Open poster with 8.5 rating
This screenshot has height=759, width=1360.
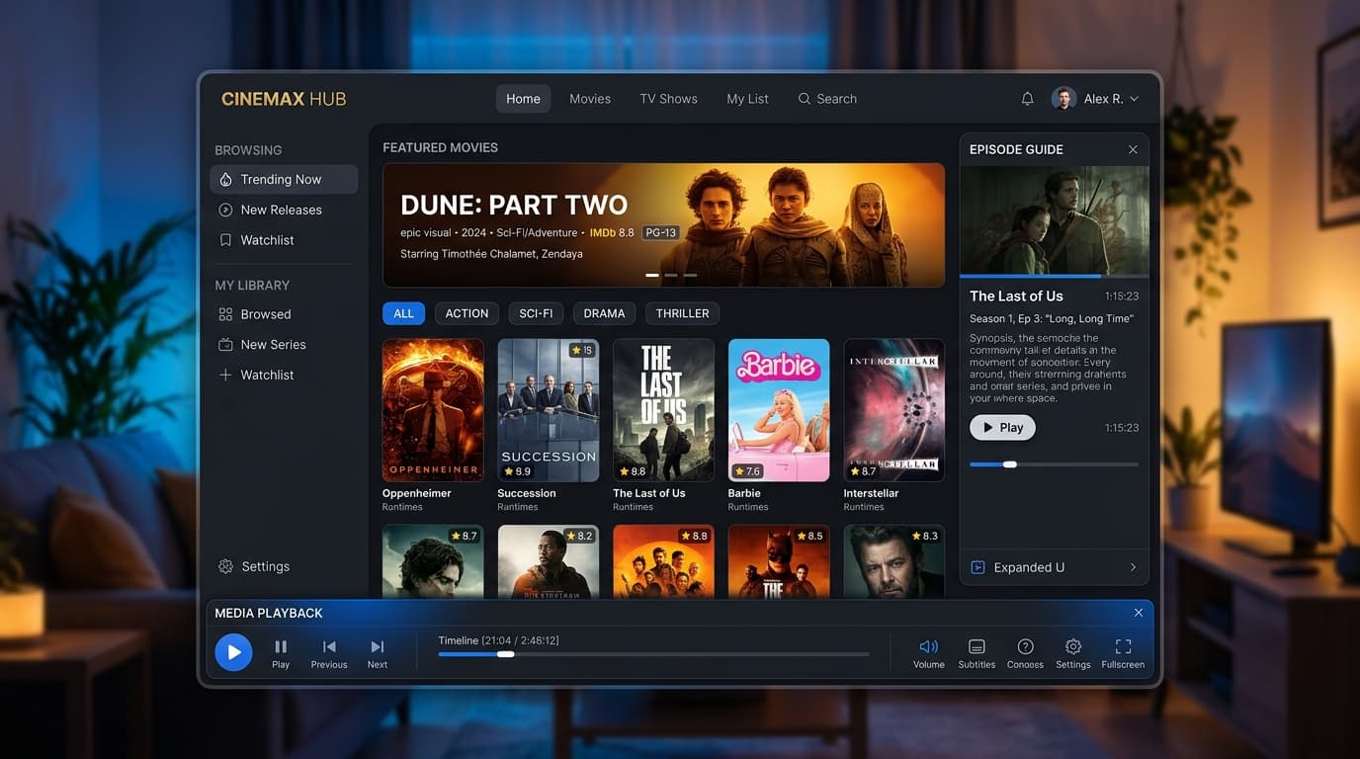(x=779, y=561)
